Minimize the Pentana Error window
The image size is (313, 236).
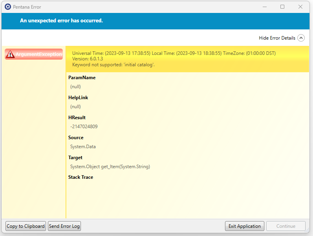pos(264,7)
